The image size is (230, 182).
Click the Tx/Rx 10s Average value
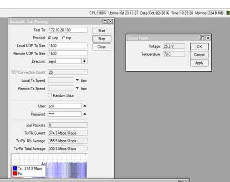pos(68,141)
